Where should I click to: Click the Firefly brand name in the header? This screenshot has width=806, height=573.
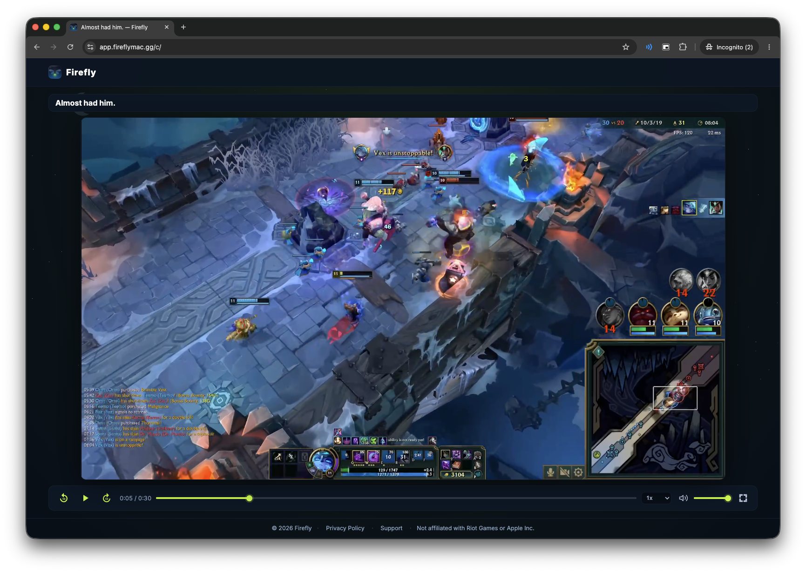[81, 72]
